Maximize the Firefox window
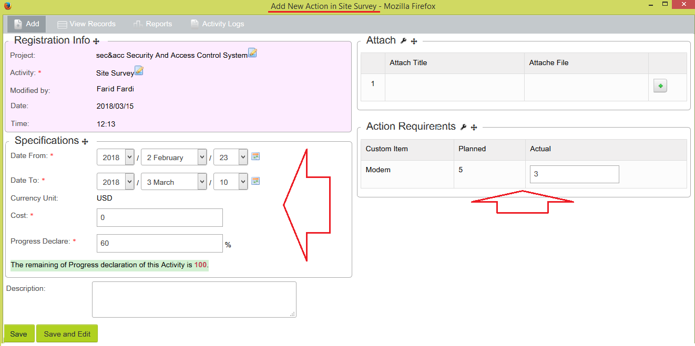695x346 pixels. (665, 4)
